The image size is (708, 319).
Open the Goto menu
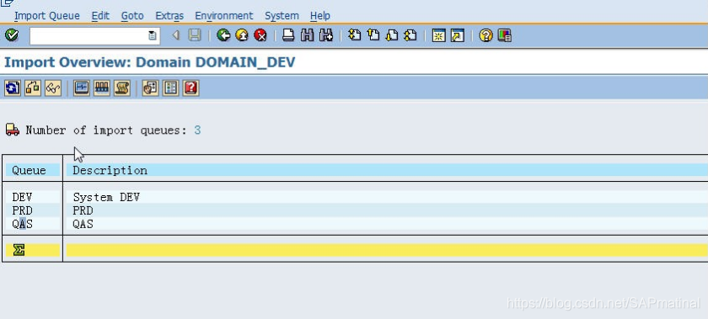pos(132,16)
